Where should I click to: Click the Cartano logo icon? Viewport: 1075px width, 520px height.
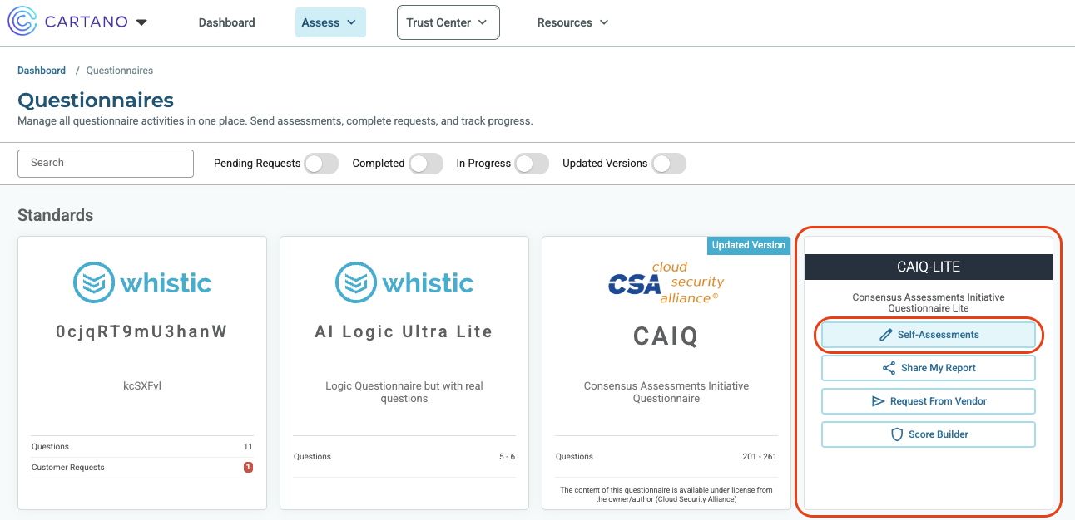click(22, 22)
